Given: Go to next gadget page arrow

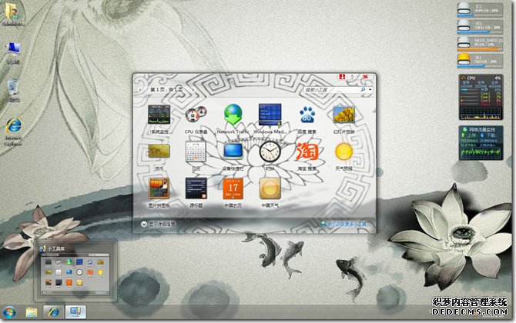Looking at the screenshot, I should click(193, 89).
